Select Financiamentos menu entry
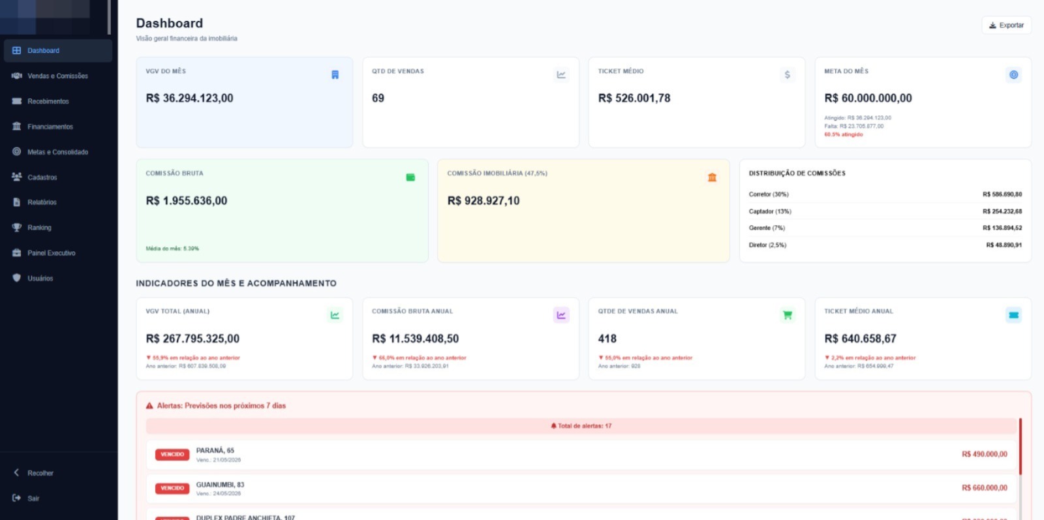Image resolution: width=1044 pixels, height=520 pixels. tap(57, 127)
